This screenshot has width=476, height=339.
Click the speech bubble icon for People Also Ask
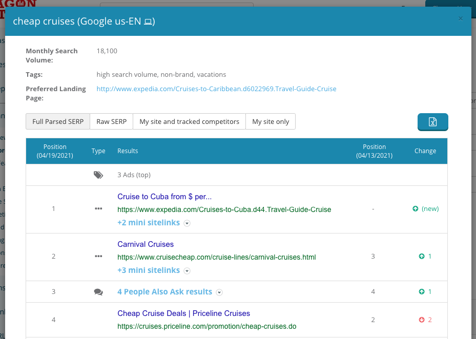(98, 291)
